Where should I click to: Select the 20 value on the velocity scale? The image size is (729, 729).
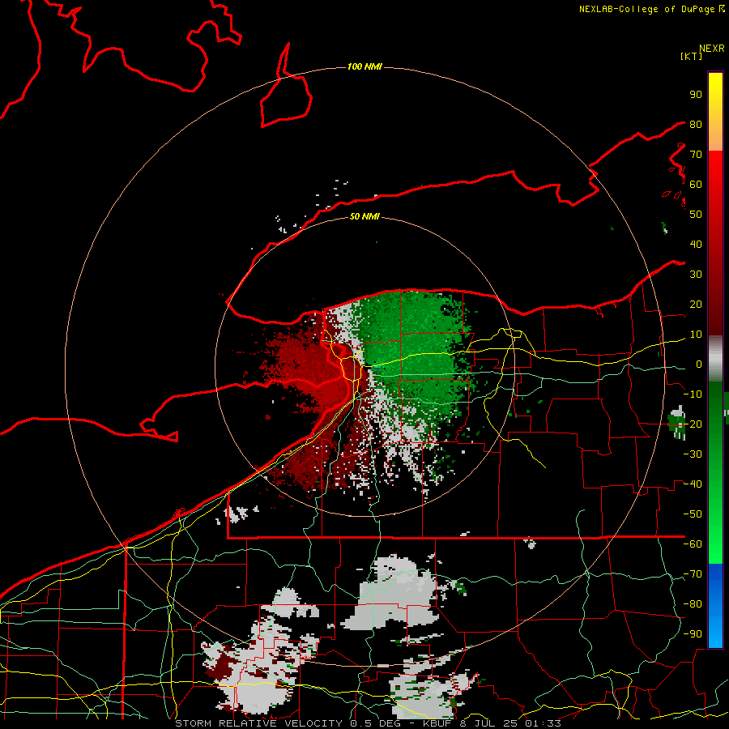click(696, 304)
